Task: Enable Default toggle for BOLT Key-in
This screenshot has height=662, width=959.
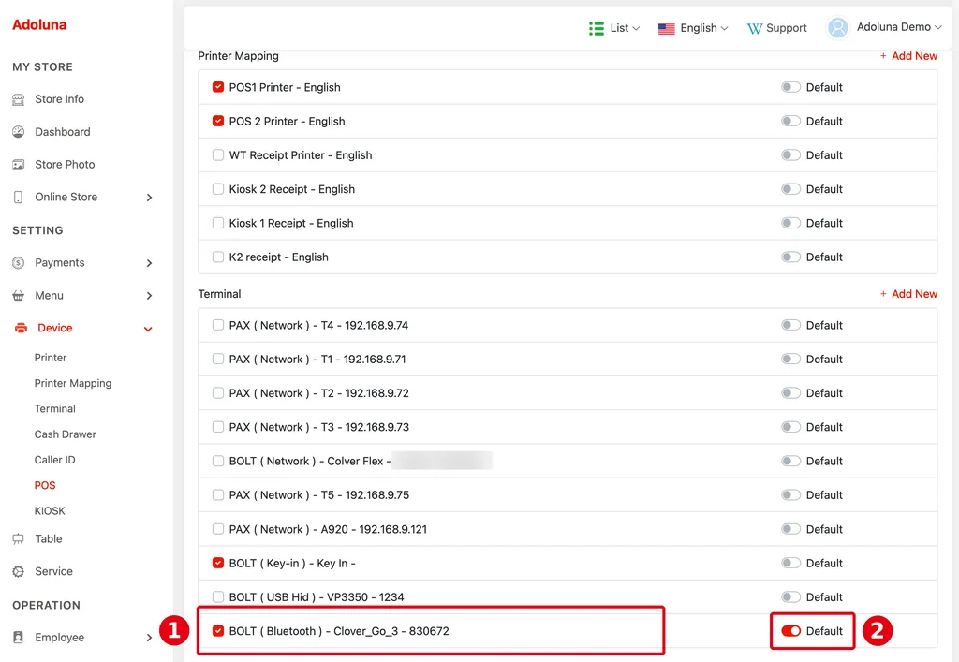Action: click(790, 563)
